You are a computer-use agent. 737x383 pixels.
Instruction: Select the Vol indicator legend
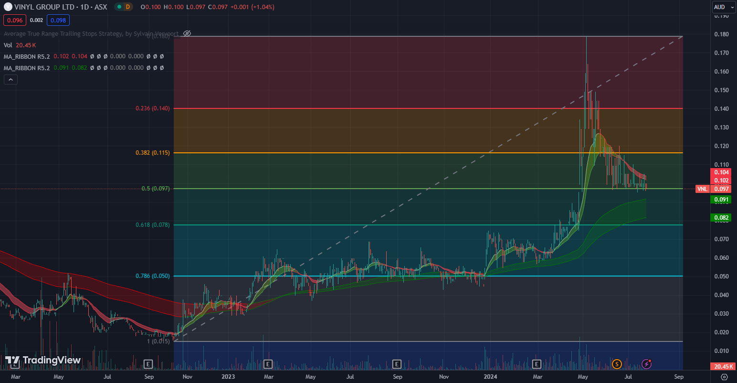[x=8, y=45]
